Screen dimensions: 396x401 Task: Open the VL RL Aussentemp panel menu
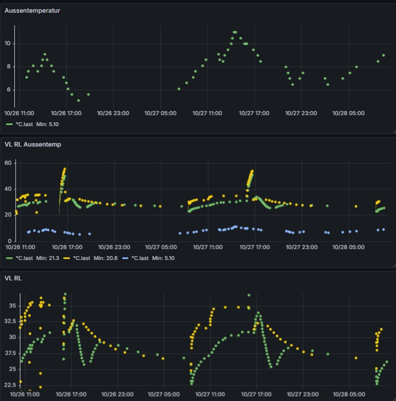[32, 144]
